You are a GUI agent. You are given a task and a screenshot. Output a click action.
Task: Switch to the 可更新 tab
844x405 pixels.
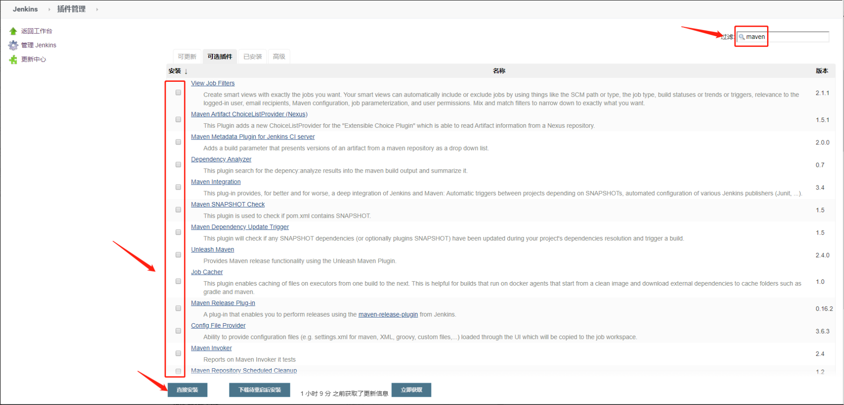187,57
